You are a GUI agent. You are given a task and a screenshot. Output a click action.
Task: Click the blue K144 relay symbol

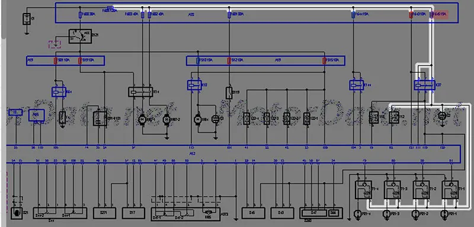pos(357,85)
